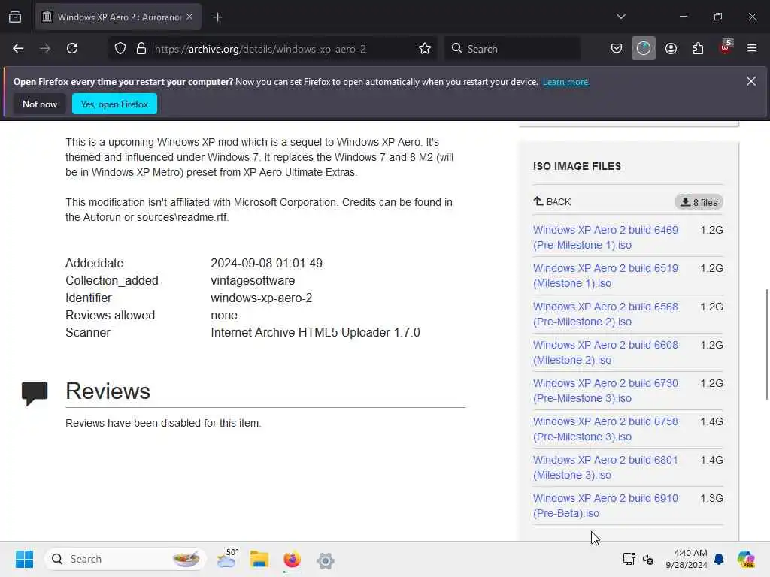Bookmark this page with the star icon
The width and height of the screenshot is (770, 577).
click(425, 49)
